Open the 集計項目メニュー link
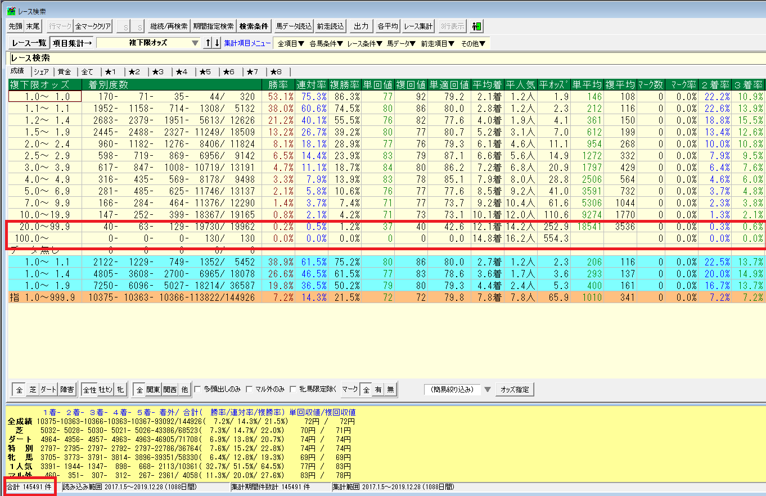 point(247,43)
